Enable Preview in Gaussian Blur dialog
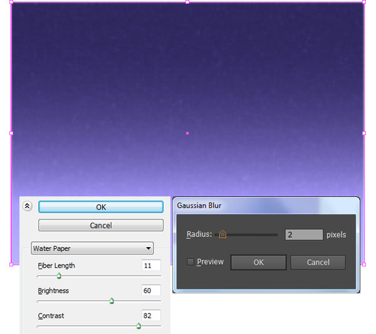The height and width of the screenshot is (334, 376). [x=191, y=261]
